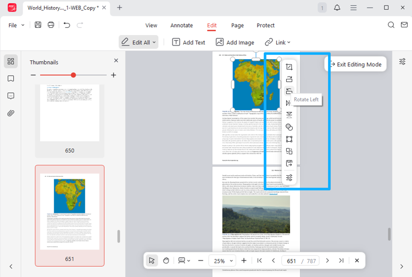Activate the Select arrow cursor tool

coord(152,261)
